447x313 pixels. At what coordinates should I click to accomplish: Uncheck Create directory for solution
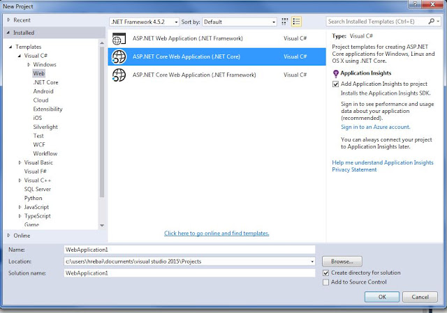[326, 273]
